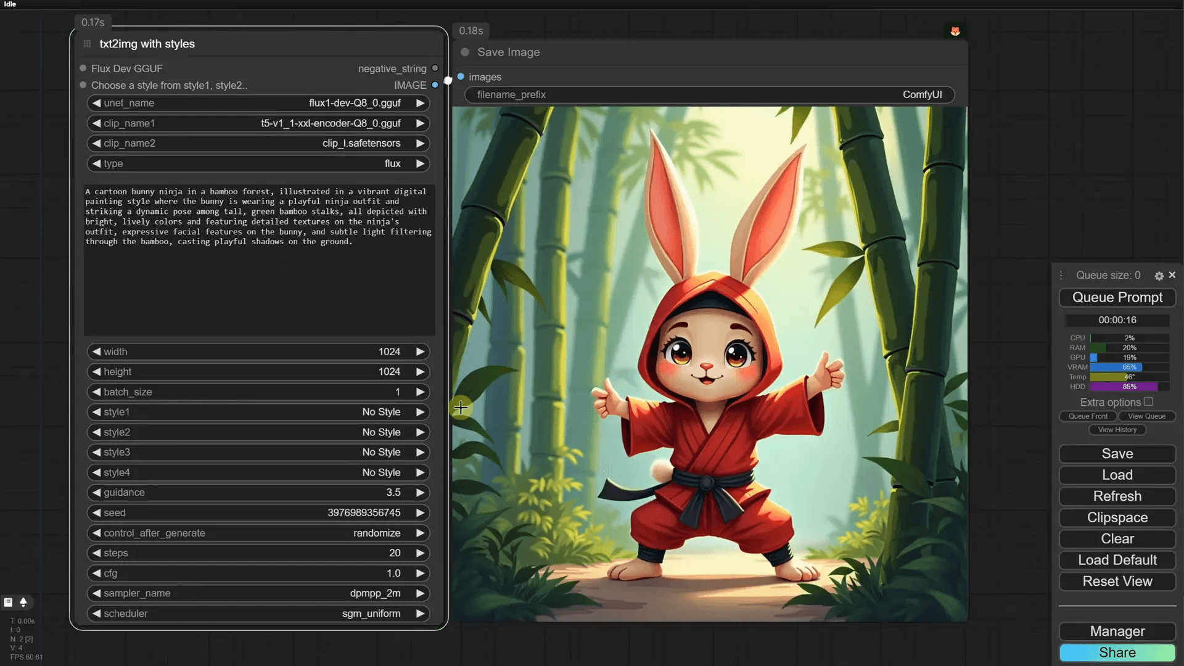Enable the Extra options checkbox
Image resolution: width=1184 pixels, height=666 pixels.
[1148, 401]
